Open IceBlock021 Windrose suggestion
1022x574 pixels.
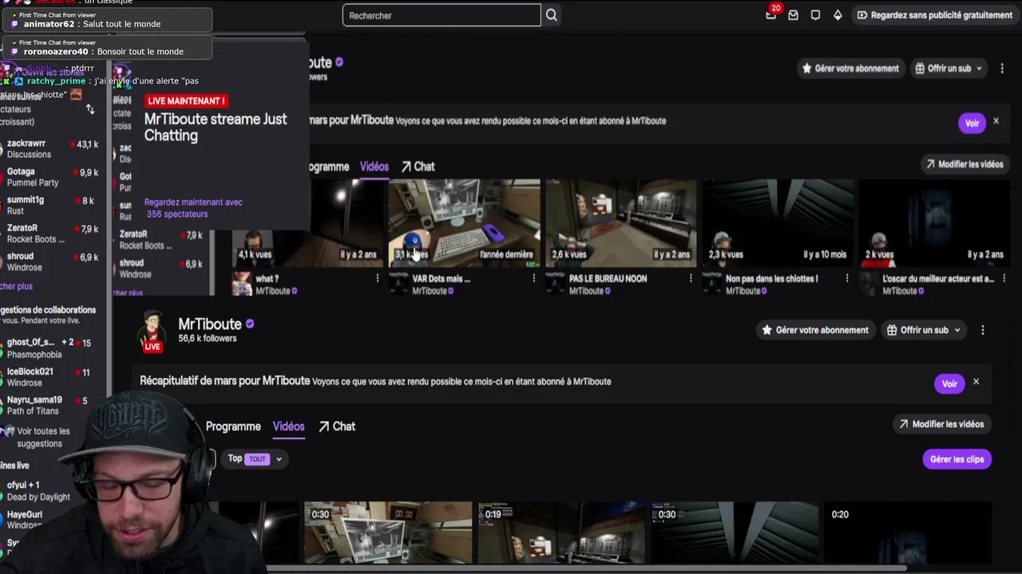[x=51, y=377]
